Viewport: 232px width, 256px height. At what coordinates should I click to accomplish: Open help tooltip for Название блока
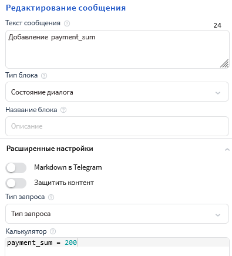(63, 110)
